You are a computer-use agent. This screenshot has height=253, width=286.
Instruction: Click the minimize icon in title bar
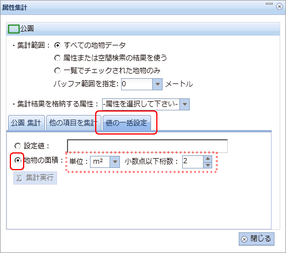pyautogui.click(x=269, y=4)
